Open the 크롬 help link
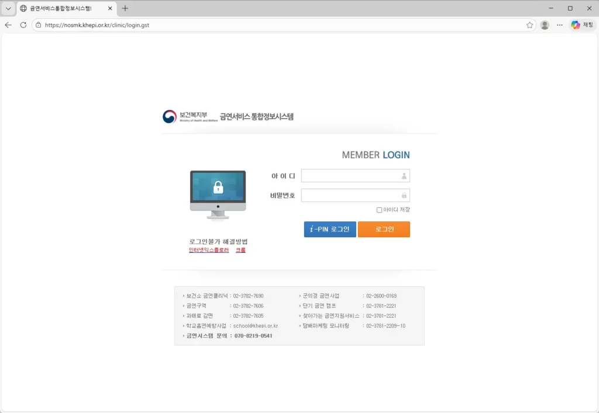 pos(240,250)
